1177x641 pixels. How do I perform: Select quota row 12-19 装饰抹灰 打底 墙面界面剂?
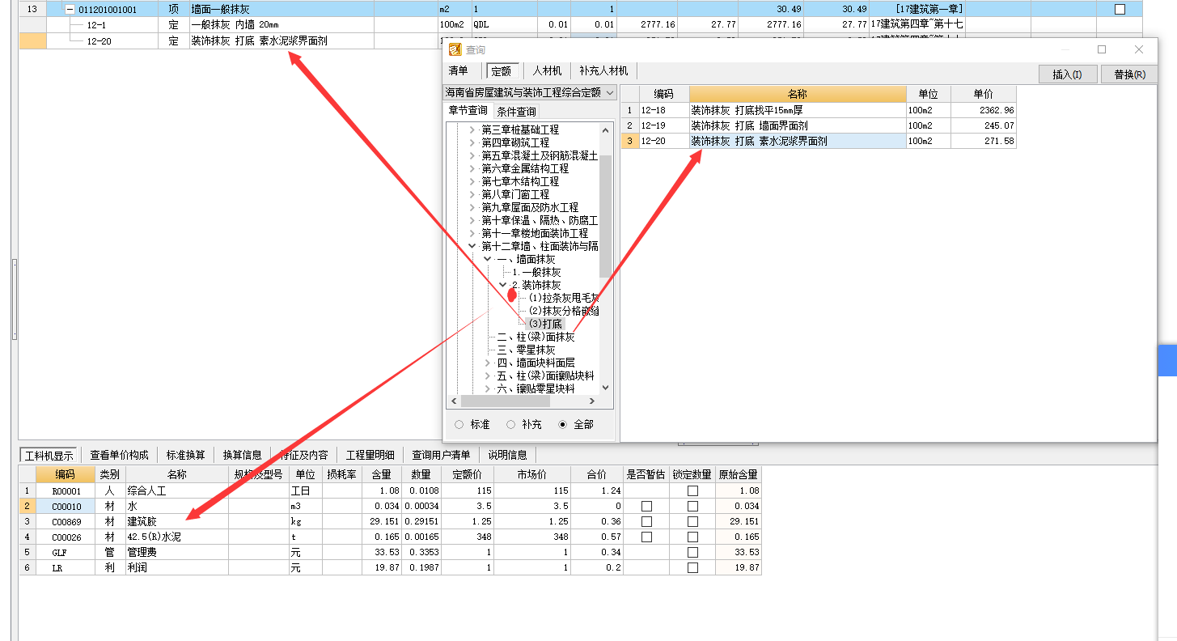pos(819,125)
